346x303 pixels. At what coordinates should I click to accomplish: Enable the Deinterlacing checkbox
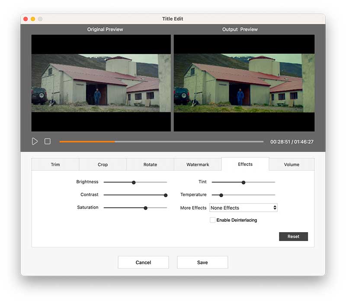212,220
